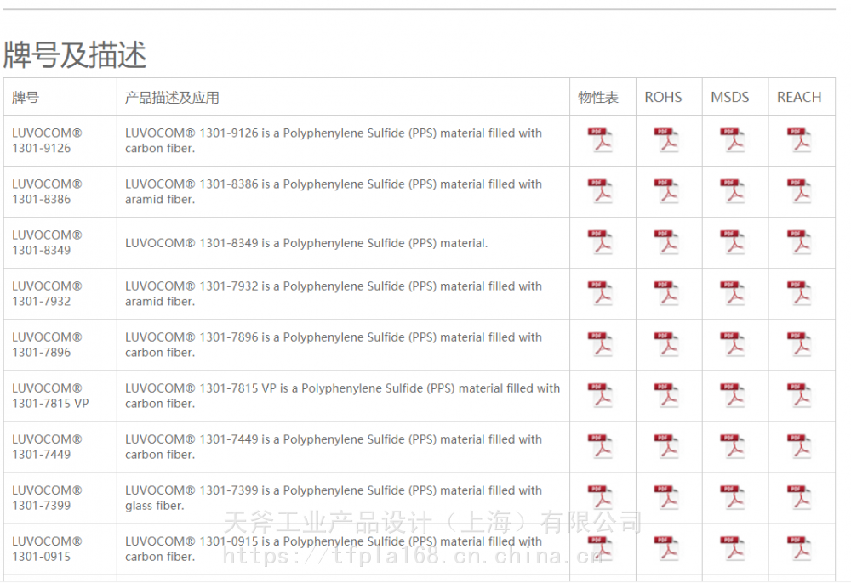Open the MSDS PDF for LUVOCOM 1301-7815 VP
Image resolution: width=851 pixels, height=583 pixels.
(x=733, y=395)
